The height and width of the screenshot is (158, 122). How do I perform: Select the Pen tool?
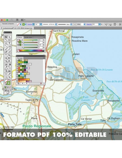(6, 43)
